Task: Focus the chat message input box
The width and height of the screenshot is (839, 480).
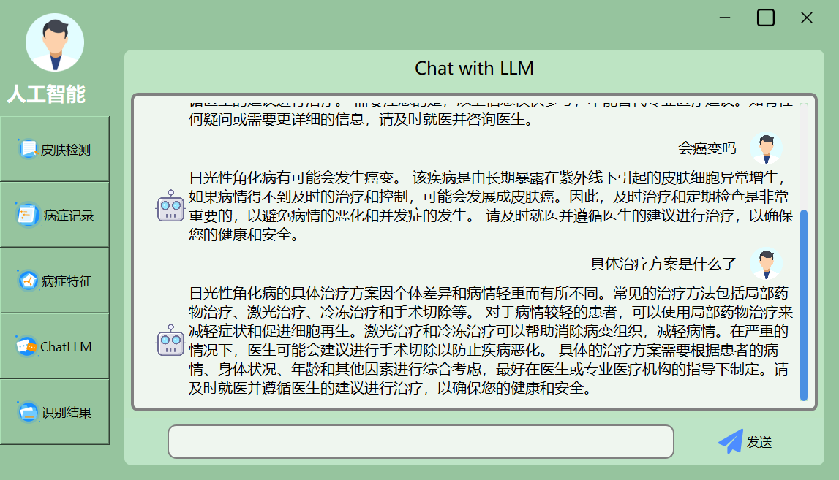Action: pos(420,441)
